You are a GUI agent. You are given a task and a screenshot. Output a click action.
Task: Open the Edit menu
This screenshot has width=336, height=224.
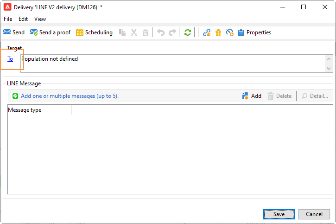(x=23, y=19)
